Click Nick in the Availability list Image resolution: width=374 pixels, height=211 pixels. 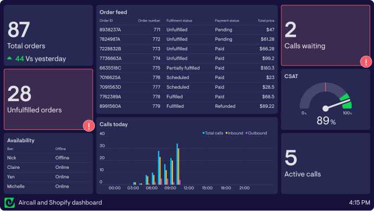coord(12,158)
